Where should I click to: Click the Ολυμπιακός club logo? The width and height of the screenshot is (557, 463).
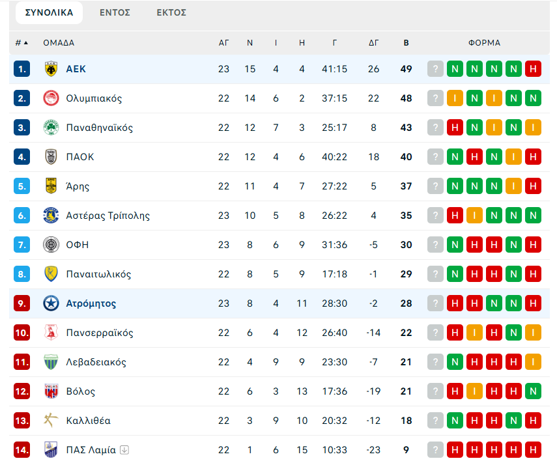[51, 98]
